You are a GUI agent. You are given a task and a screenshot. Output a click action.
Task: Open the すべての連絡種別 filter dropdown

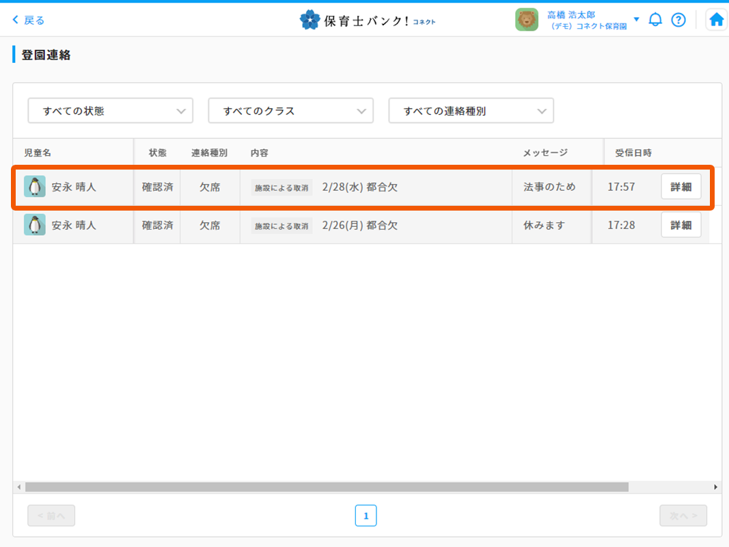471,111
